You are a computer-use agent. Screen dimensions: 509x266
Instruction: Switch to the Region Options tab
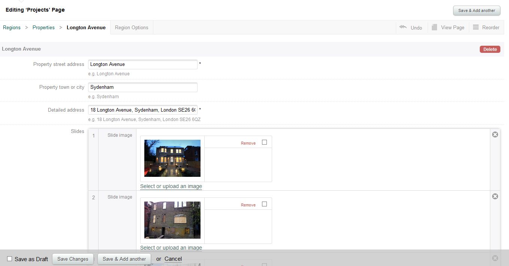pos(132,27)
